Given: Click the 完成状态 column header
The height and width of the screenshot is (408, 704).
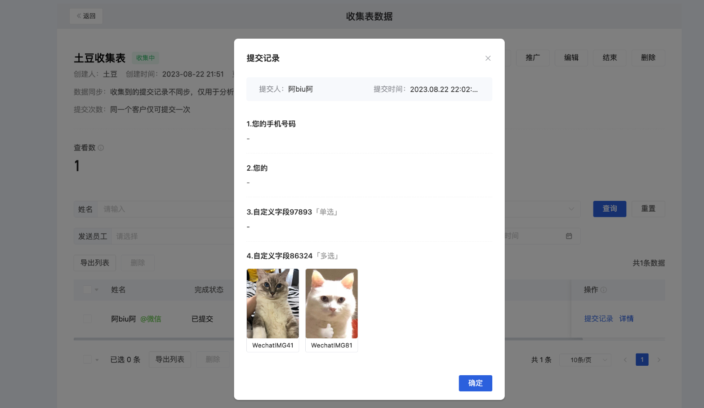Looking at the screenshot, I should pyautogui.click(x=209, y=290).
